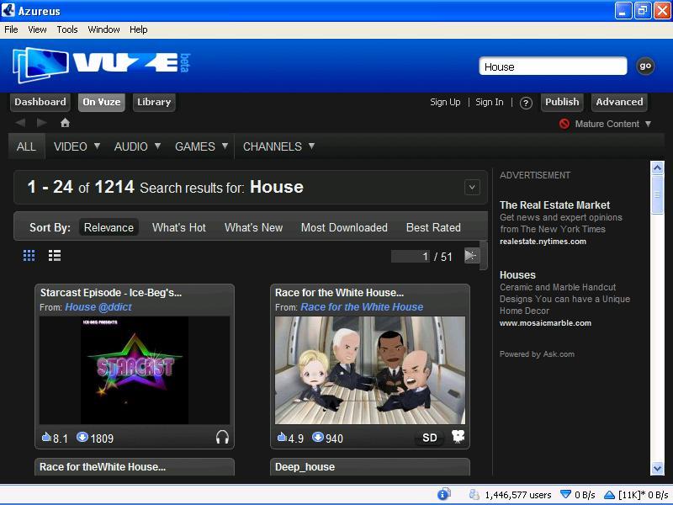The image size is (673, 505).
Task: Switch to the Library tab
Action: (x=154, y=102)
